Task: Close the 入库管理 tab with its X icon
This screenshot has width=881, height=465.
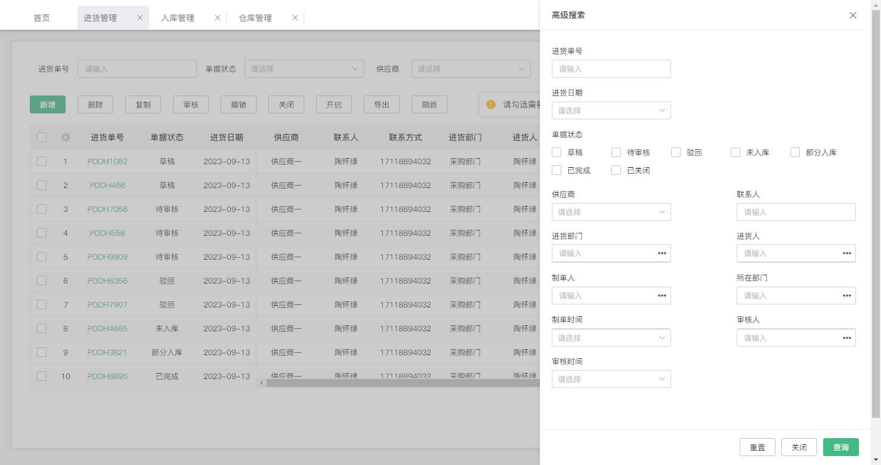Action: pyautogui.click(x=218, y=18)
